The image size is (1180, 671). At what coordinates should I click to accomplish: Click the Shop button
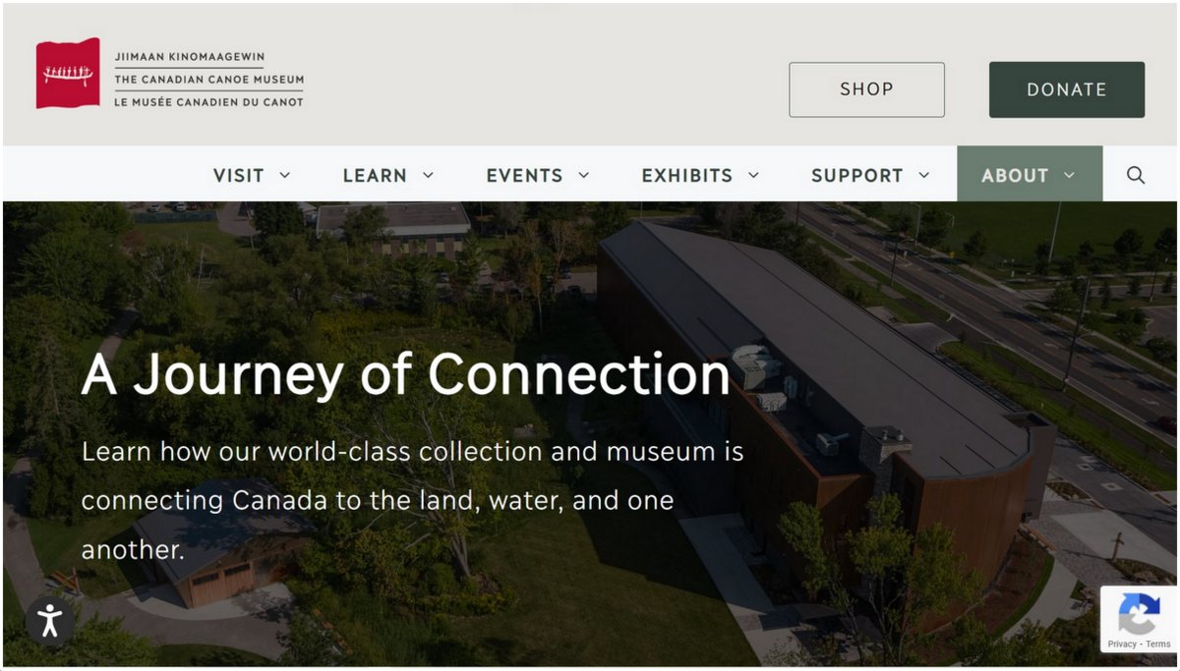point(866,89)
